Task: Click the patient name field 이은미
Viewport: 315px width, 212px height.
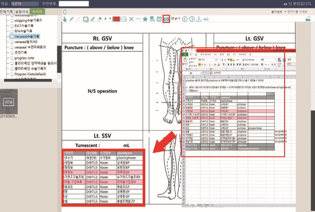Action: click(25, 4)
